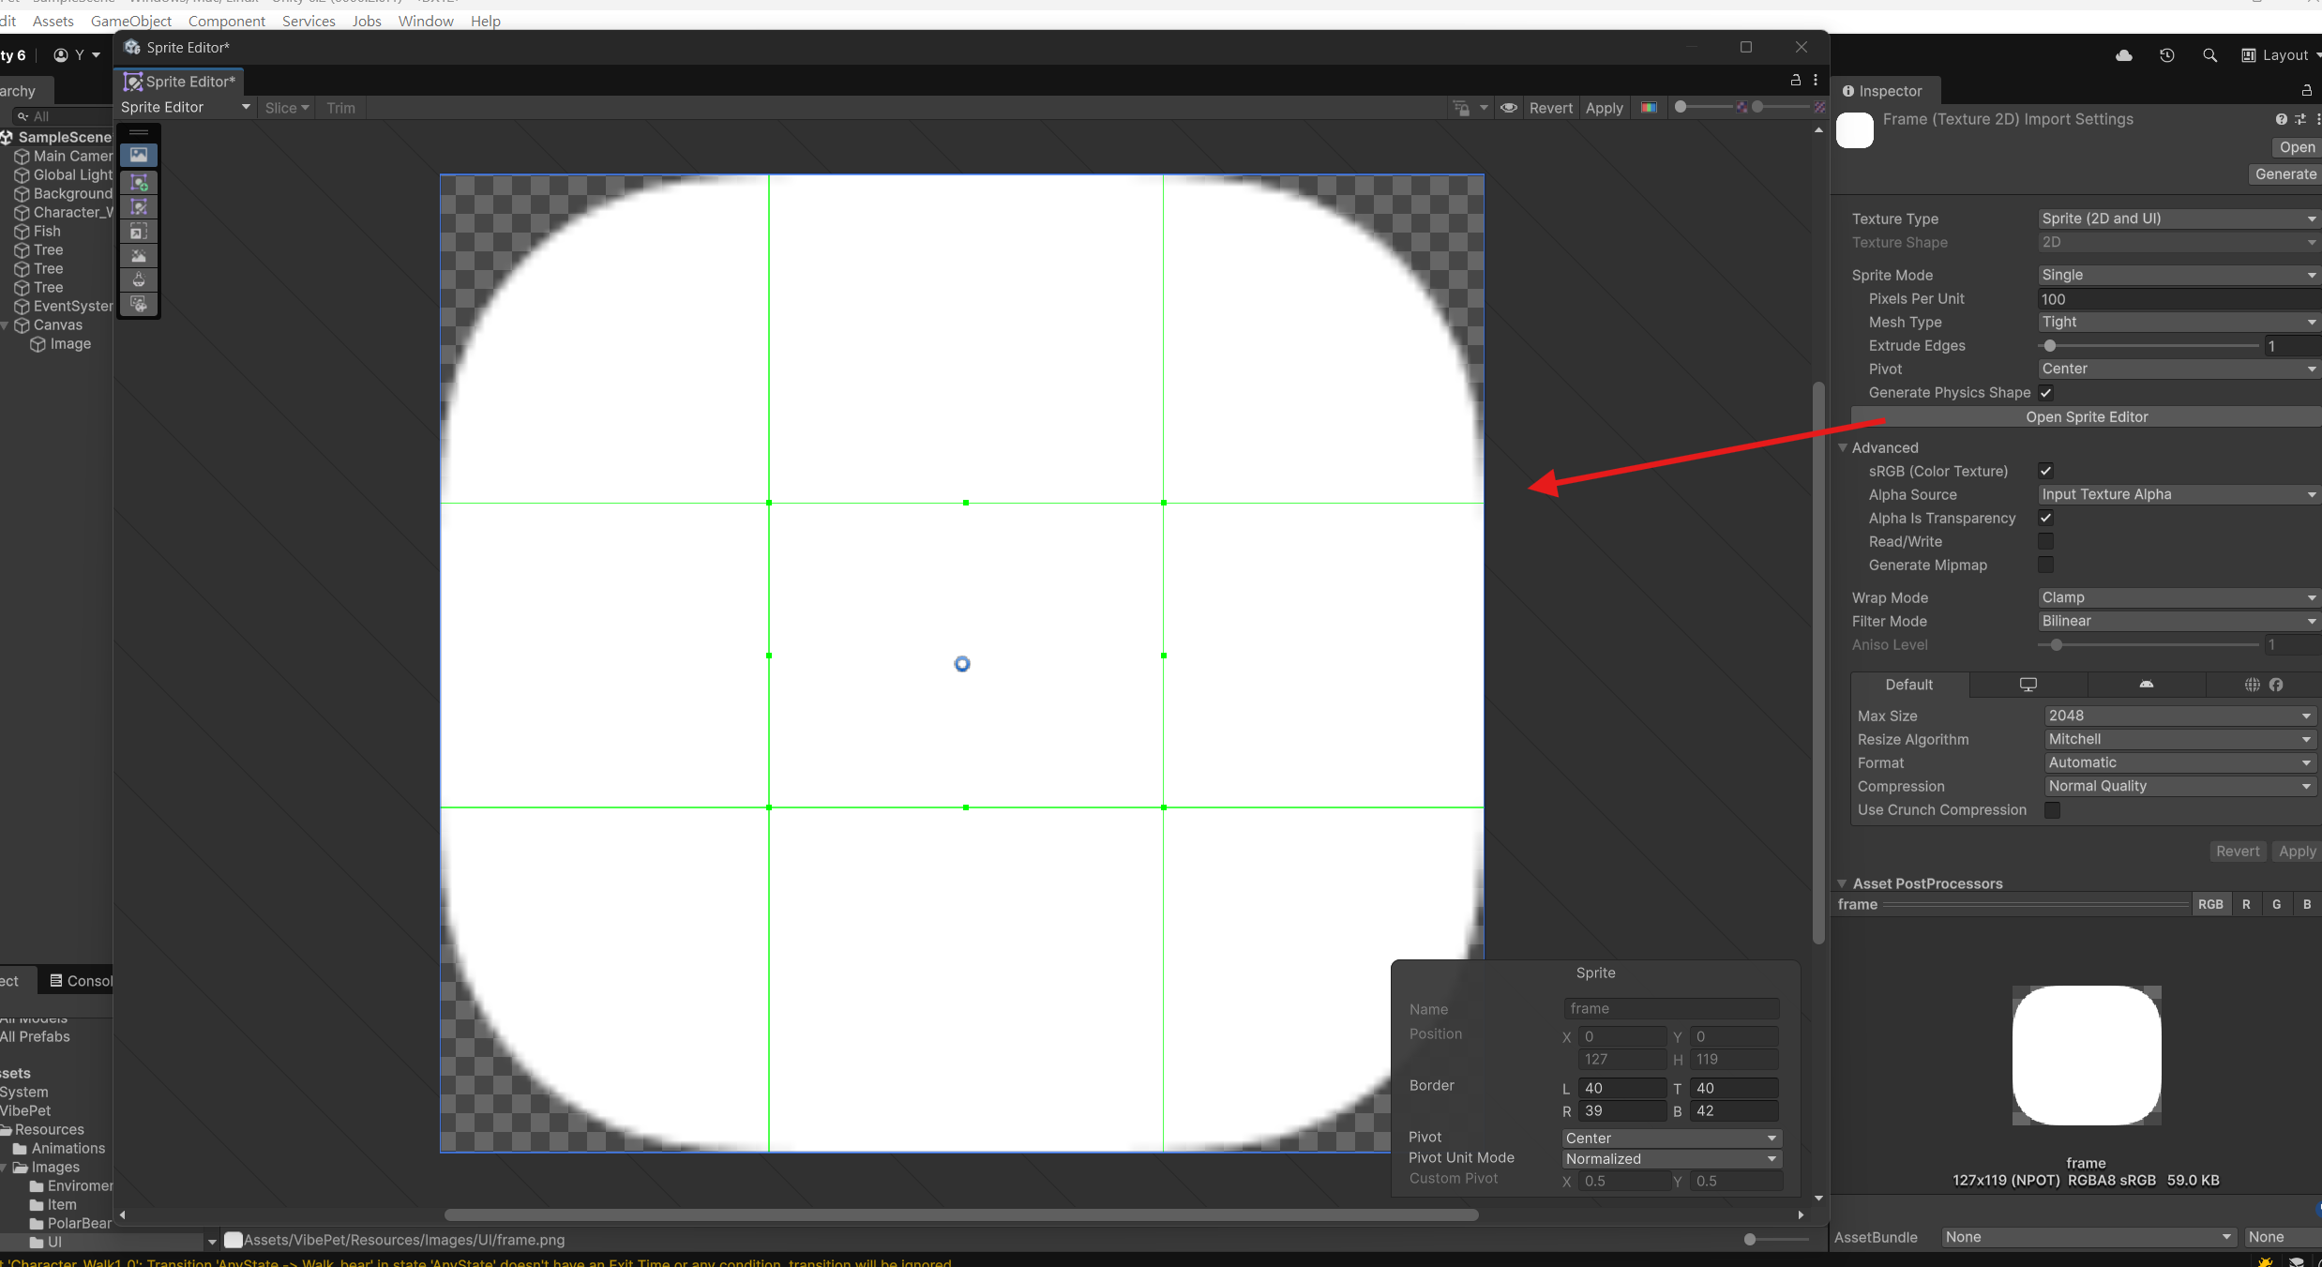Click Revert in Sprite Editor toolbar
This screenshot has height=1267, width=2322.
(1551, 108)
